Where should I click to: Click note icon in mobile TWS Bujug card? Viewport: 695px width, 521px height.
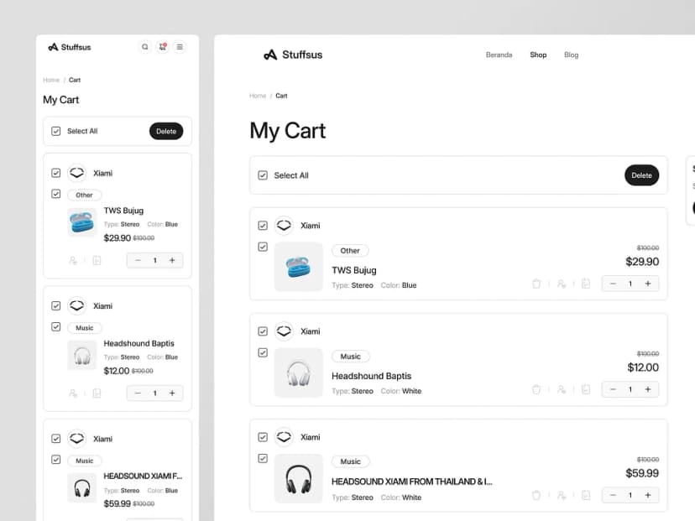(x=97, y=261)
